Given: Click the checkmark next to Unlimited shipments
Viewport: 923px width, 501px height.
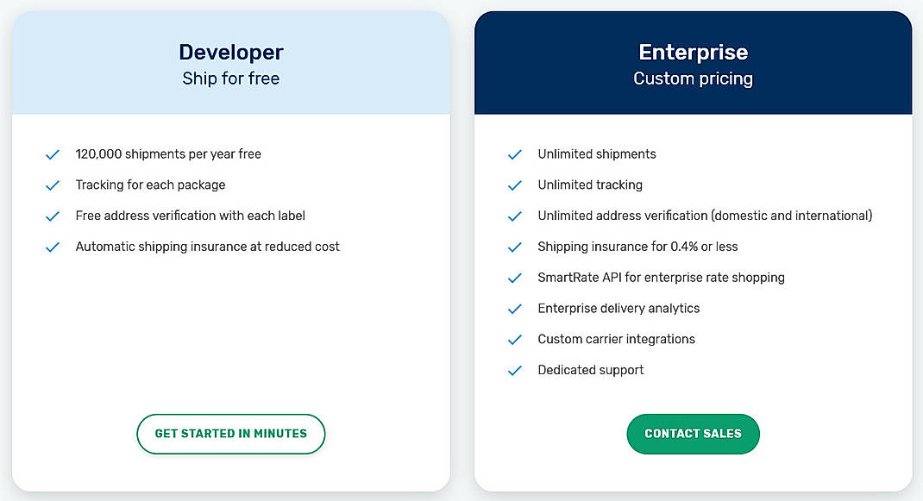Looking at the screenshot, I should 515,154.
